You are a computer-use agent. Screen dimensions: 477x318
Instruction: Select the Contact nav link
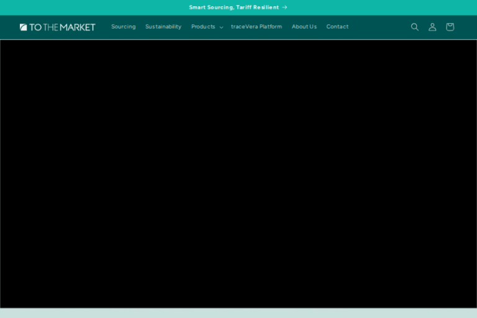[337, 27]
